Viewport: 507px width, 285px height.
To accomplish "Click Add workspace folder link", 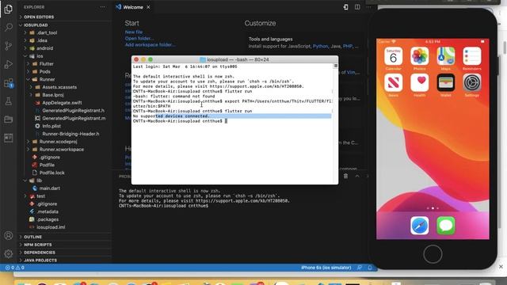I will click(150, 44).
